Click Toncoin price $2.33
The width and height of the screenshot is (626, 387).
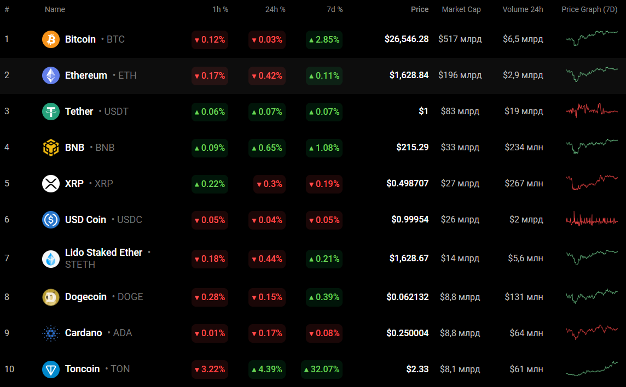[x=417, y=369]
